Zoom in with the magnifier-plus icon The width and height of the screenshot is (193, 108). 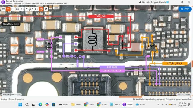(17, 9)
